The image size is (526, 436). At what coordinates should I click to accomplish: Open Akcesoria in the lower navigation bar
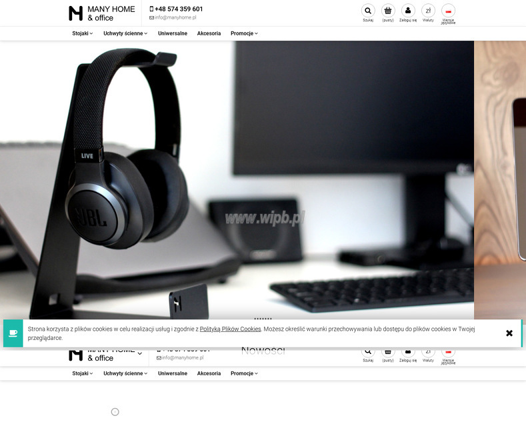point(209,373)
